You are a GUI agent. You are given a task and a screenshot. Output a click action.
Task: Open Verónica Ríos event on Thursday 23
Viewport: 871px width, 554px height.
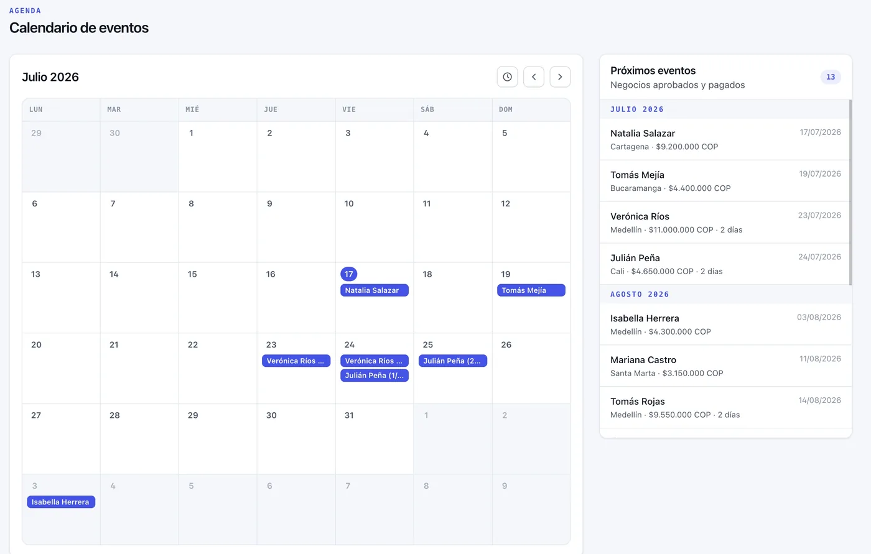(296, 361)
